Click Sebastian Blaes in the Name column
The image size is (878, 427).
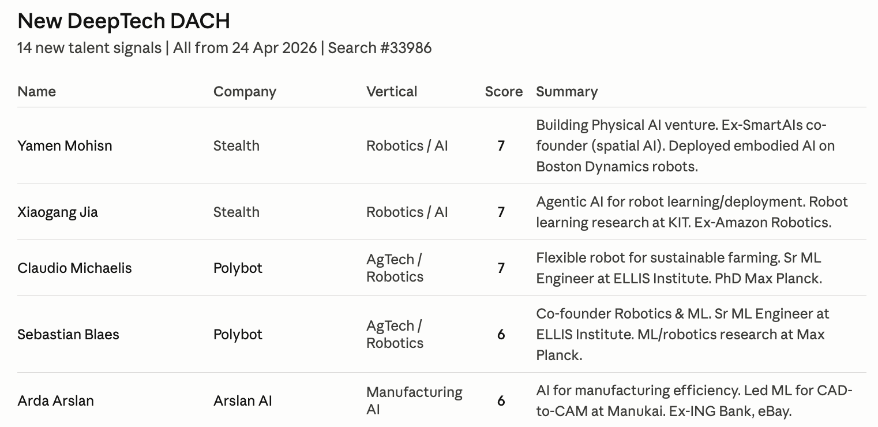click(x=68, y=335)
